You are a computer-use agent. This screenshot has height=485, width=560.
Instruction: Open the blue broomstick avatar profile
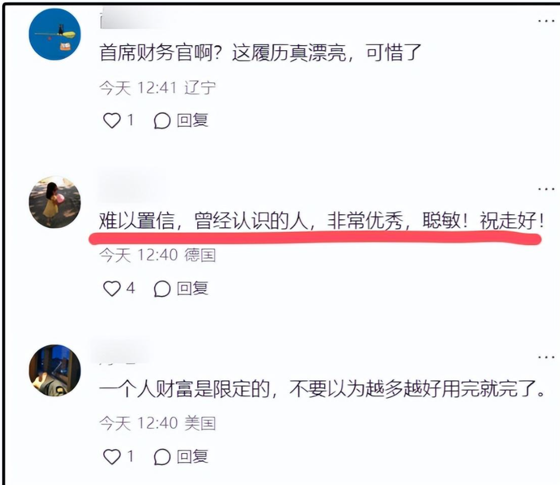(x=55, y=34)
